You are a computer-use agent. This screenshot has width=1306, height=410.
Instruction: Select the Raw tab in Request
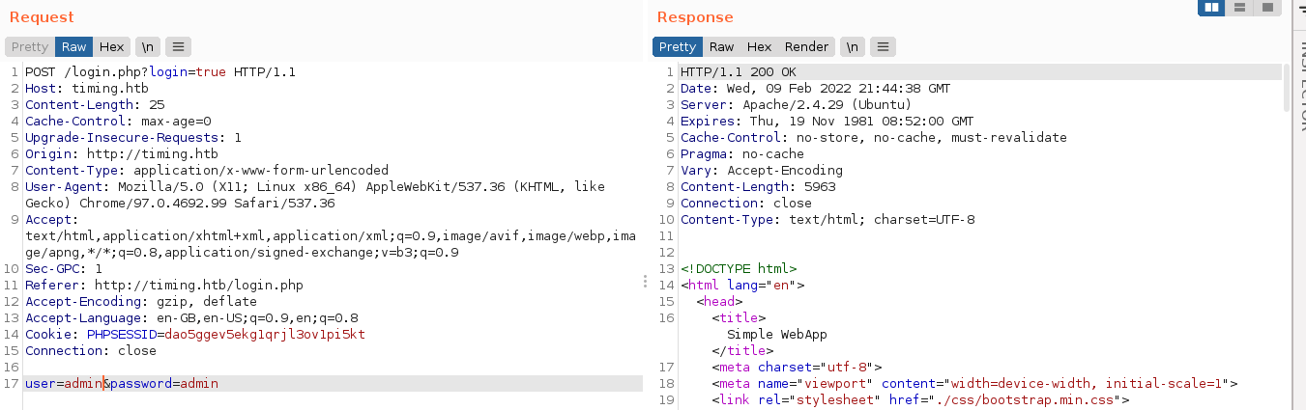click(x=74, y=46)
